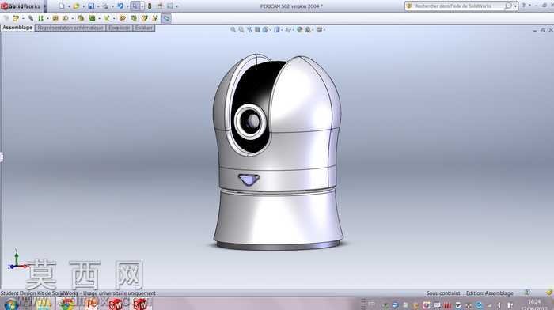
Task: Click the Help question mark icon
Action: pyautogui.click(x=524, y=6)
